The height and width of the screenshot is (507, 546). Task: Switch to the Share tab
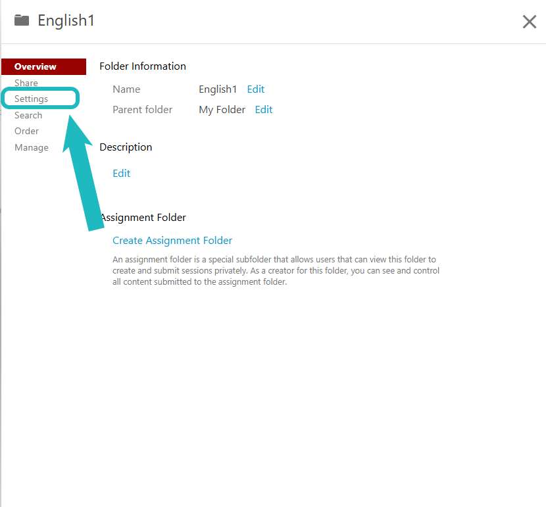26,83
